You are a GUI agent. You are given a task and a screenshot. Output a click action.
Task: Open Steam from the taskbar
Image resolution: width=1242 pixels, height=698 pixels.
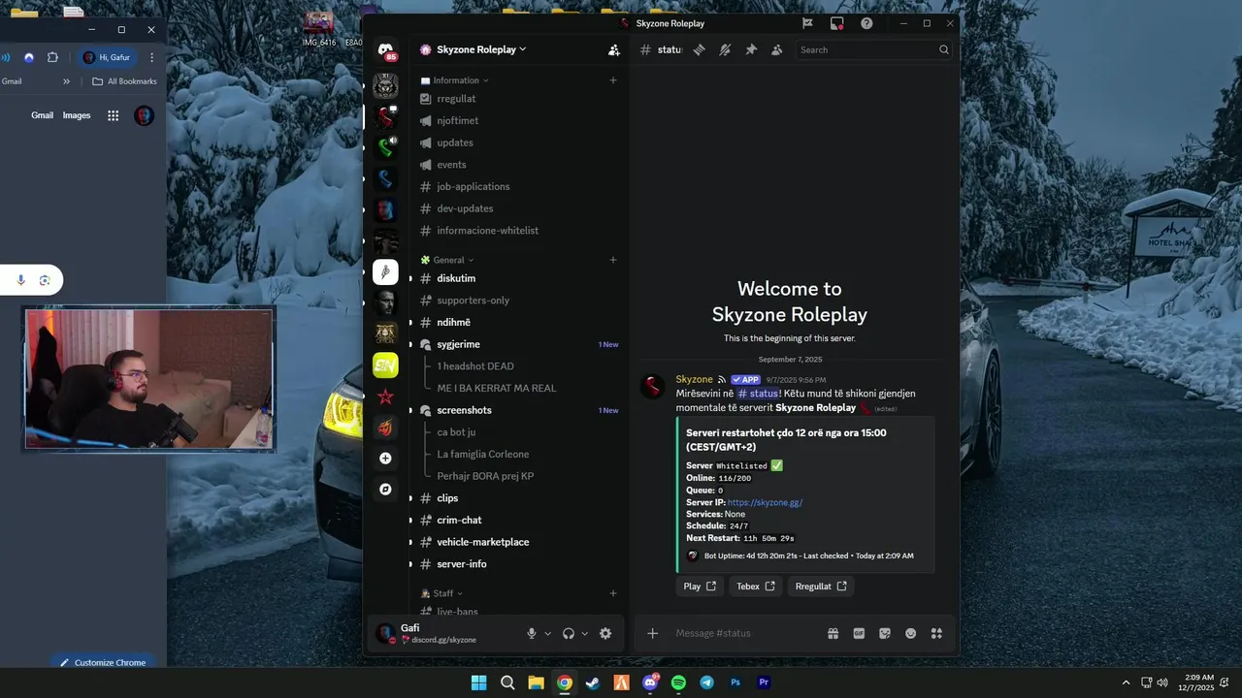pos(593,682)
